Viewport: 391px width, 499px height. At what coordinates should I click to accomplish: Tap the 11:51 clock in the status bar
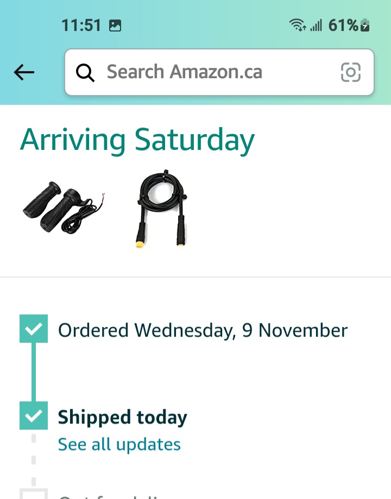coord(81,25)
